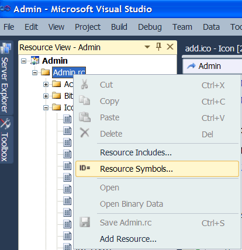Click the Paste entry in context menu
The width and height of the screenshot is (242, 250).
[x=157, y=117]
